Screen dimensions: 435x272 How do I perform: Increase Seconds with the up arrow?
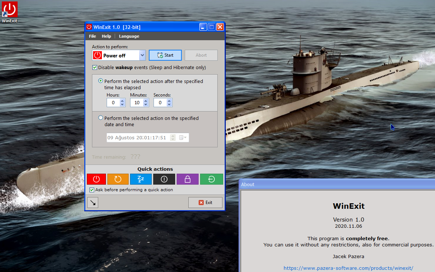(169, 101)
